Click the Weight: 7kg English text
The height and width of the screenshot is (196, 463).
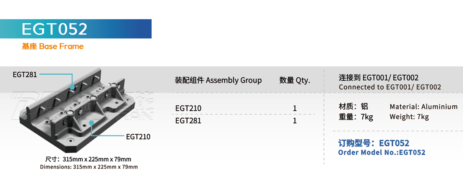409,117
